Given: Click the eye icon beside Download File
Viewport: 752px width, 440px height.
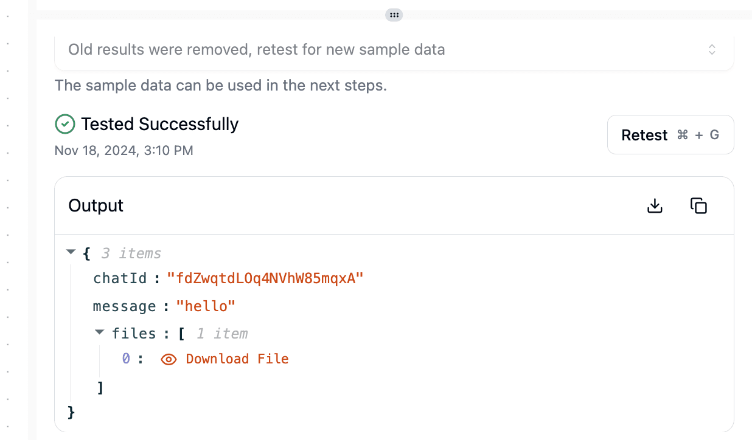Looking at the screenshot, I should coord(169,359).
